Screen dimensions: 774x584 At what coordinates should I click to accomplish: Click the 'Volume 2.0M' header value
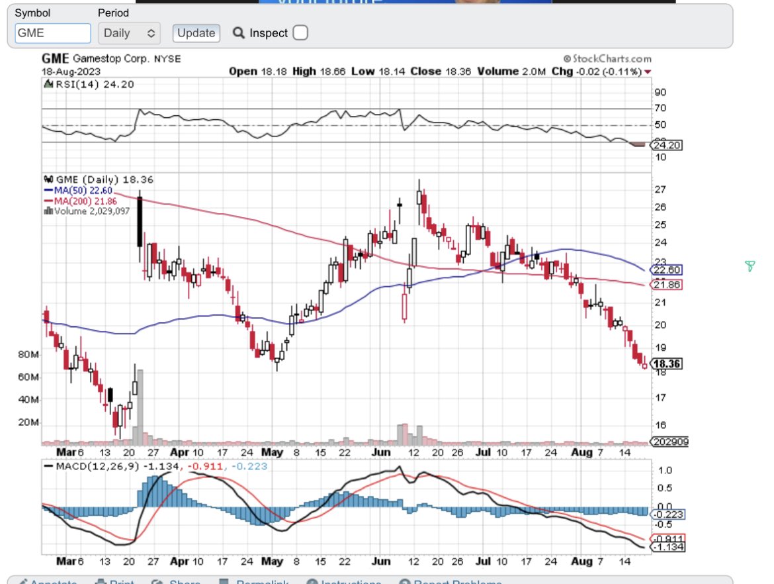click(511, 72)
